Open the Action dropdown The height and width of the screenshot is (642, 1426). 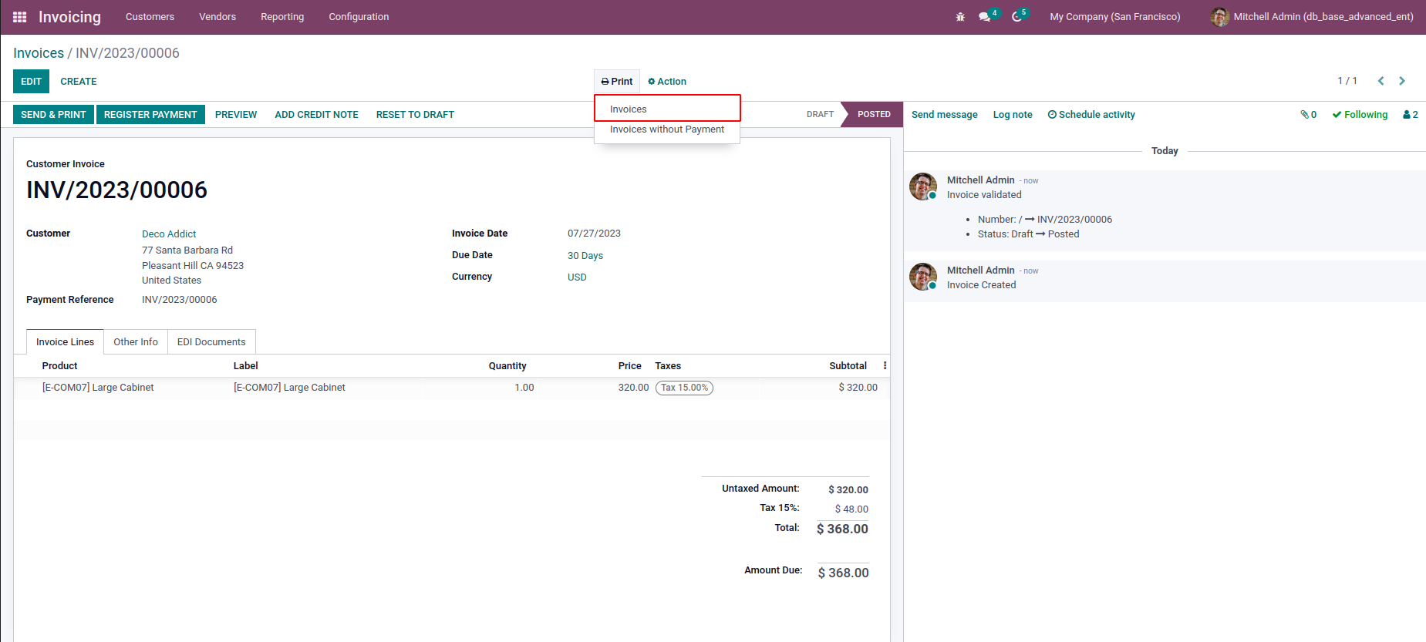tap(667, 82)
